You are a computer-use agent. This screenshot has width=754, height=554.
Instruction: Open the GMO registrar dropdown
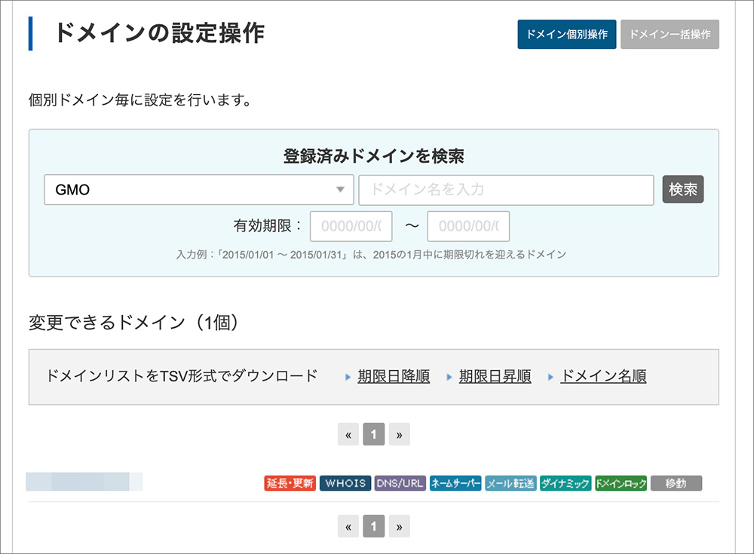click(x=198, y=190)
